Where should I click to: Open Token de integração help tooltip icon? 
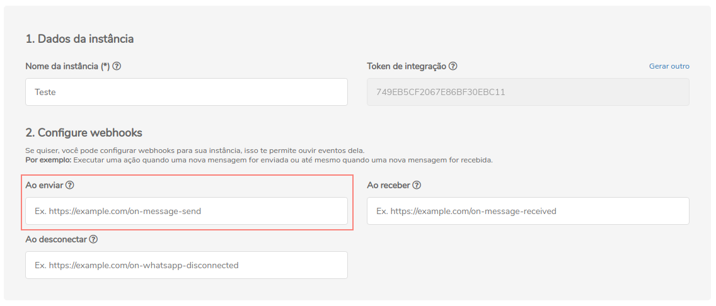[453, 66]
